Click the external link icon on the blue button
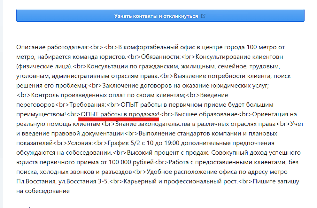Viewport: 317px width, 208px height. 203,16
